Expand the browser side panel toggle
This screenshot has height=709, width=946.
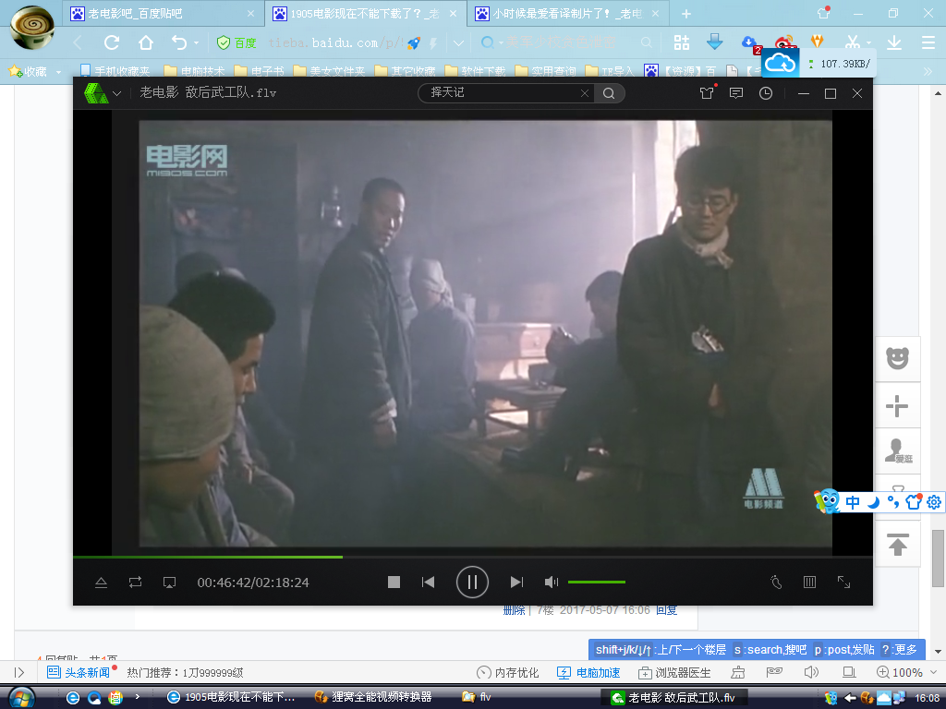pos(18,672)
